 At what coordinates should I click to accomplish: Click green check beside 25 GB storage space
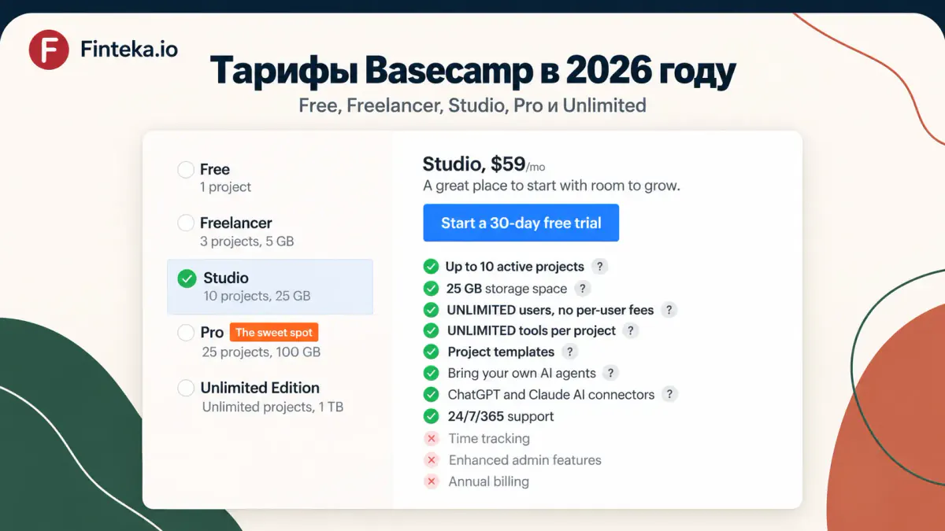pyautogui.click(x=431, y=288)
